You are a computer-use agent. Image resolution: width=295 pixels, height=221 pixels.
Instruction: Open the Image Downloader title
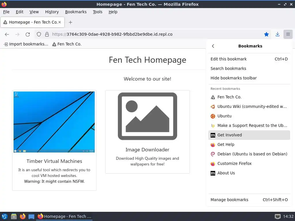[x=147, y=150]
